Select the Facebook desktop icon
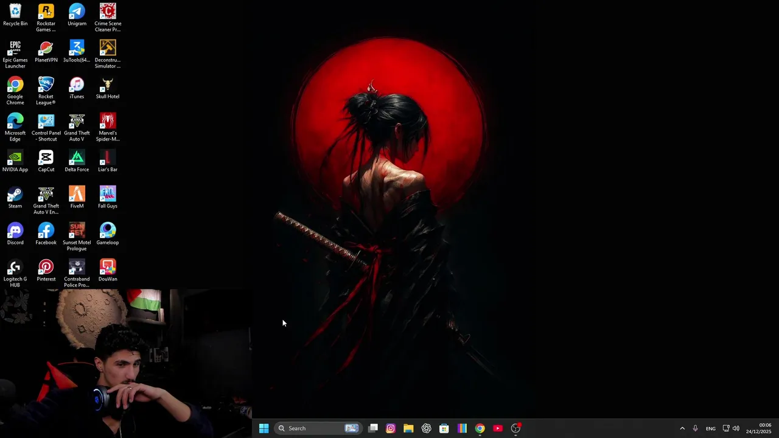 (x=46, y=234)
